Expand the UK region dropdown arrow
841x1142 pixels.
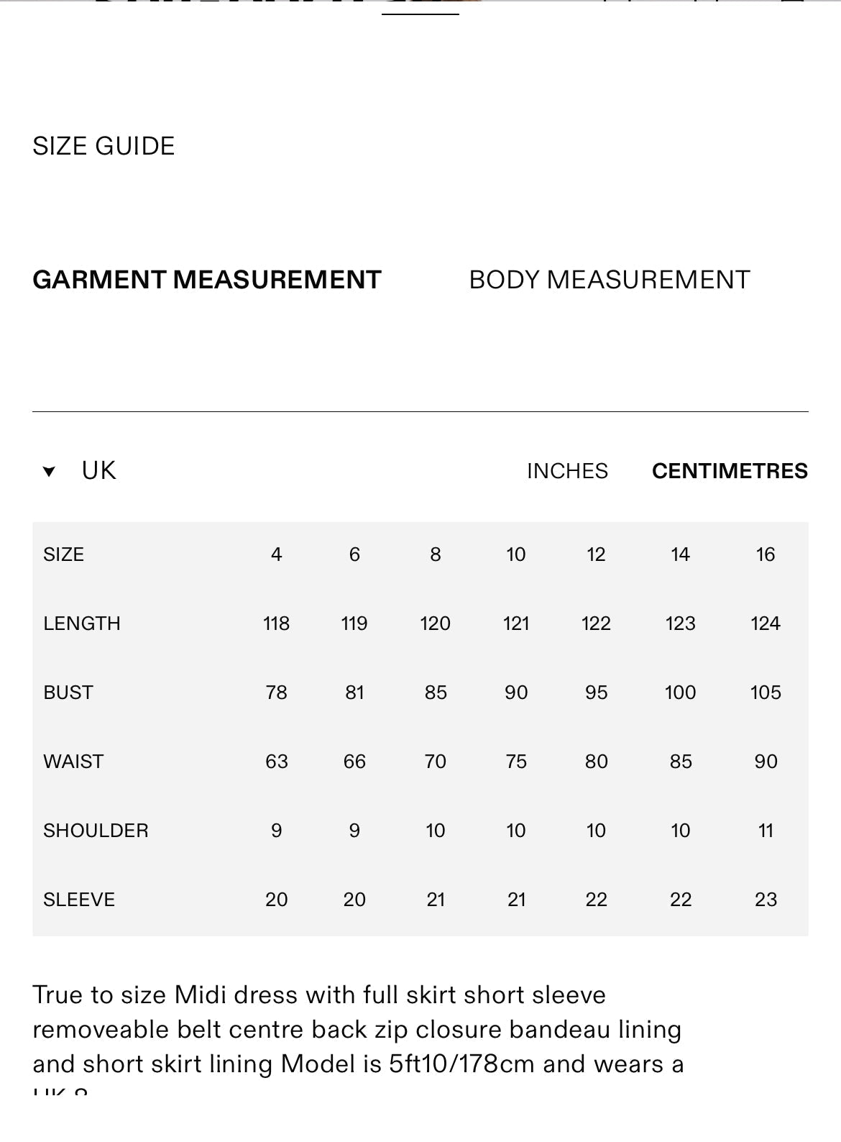(49, 472)
